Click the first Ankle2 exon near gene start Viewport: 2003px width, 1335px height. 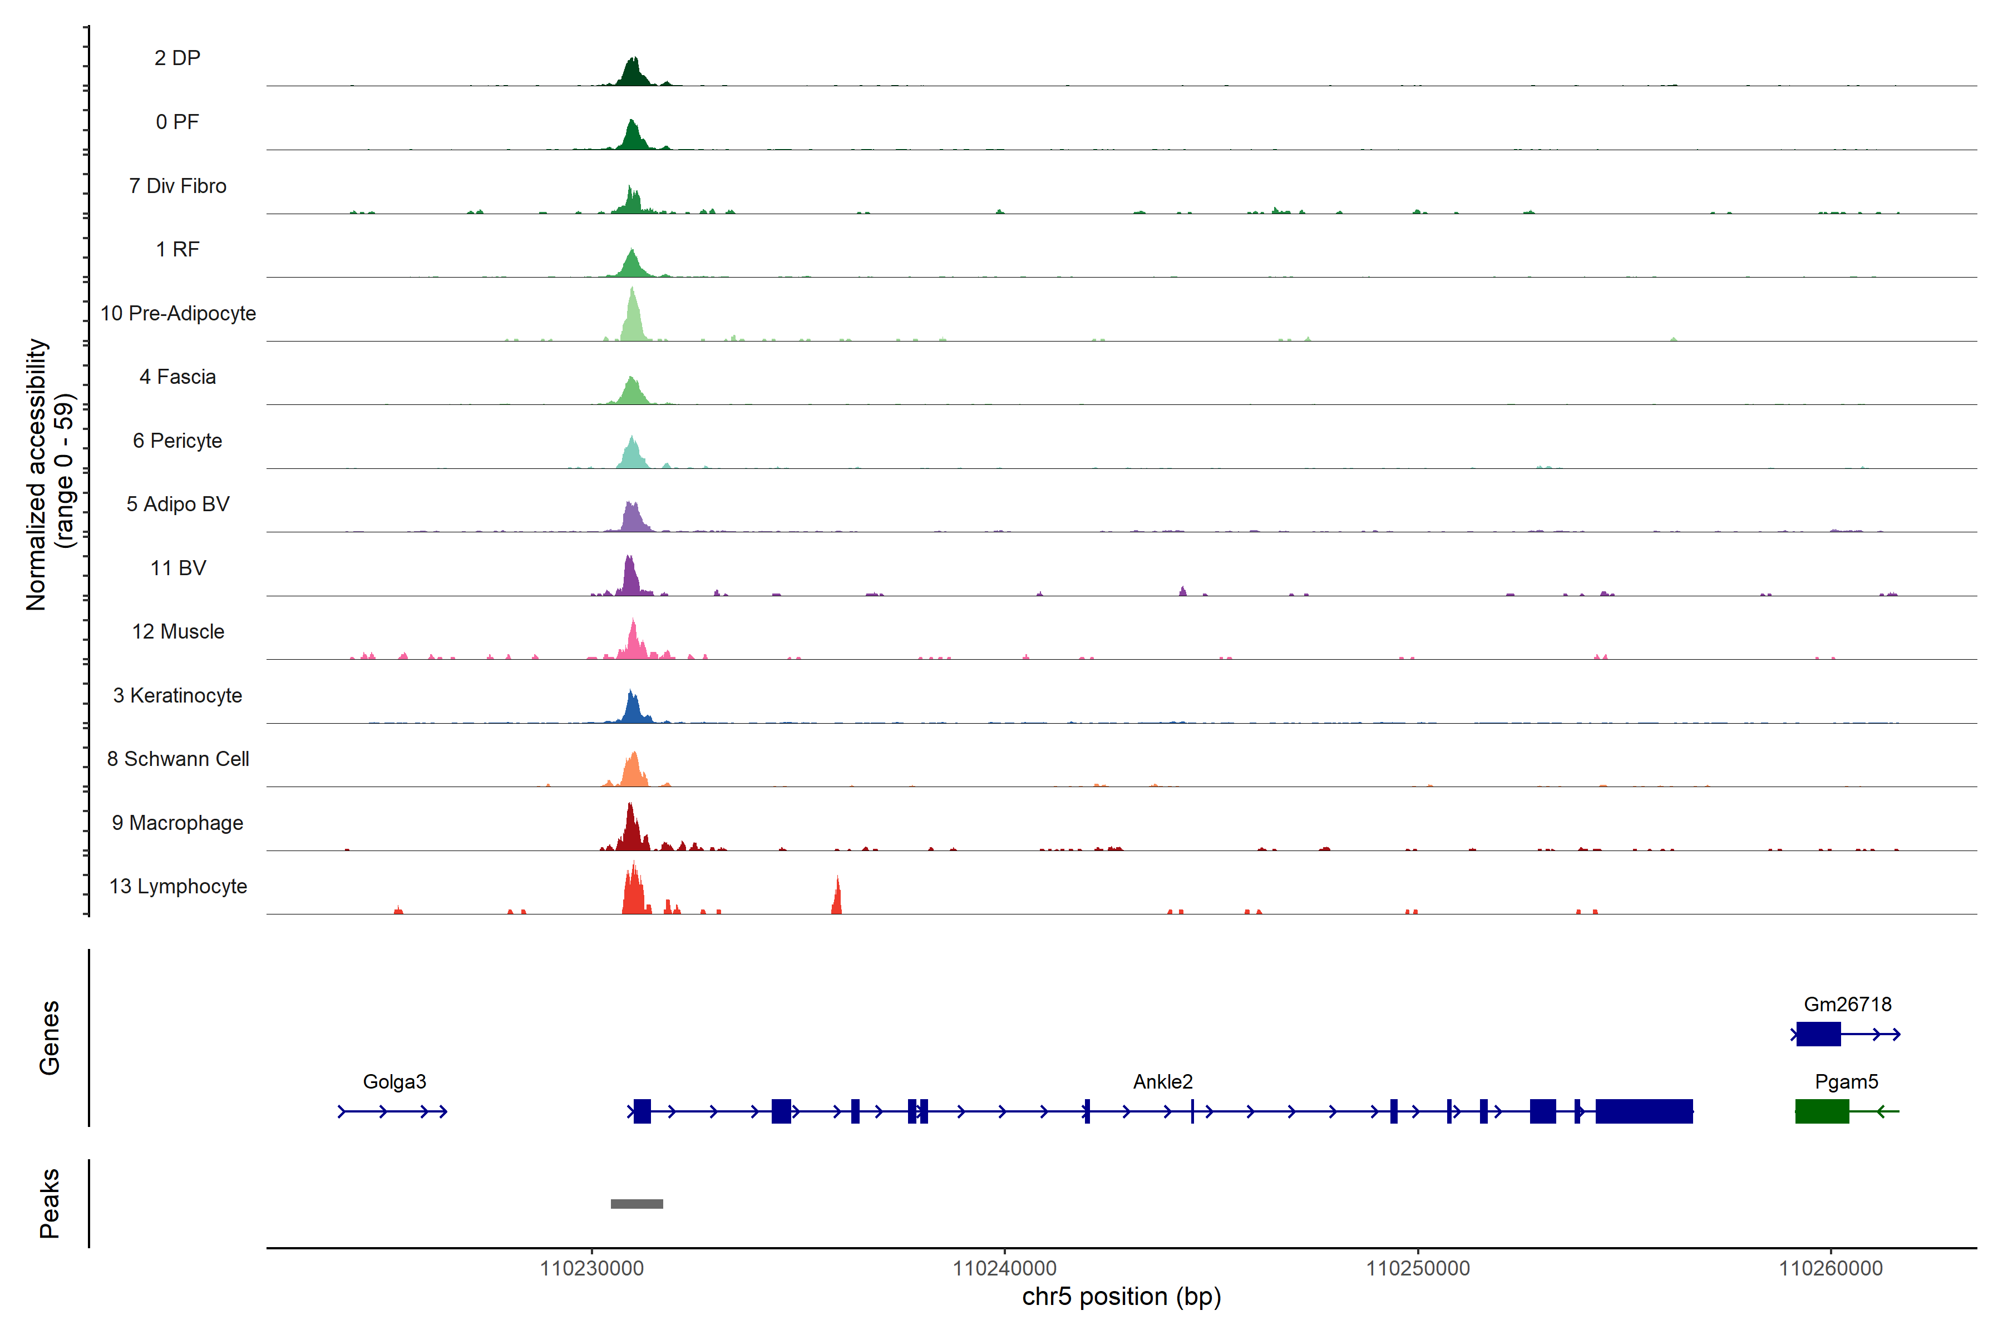[x=642, y=1111]
